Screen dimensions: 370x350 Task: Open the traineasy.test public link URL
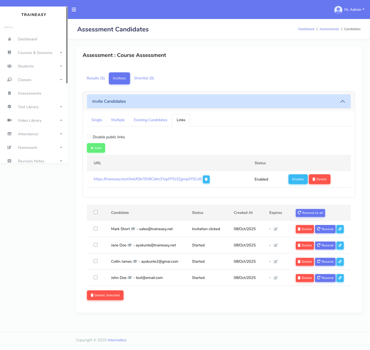click(x=148, y=179)
